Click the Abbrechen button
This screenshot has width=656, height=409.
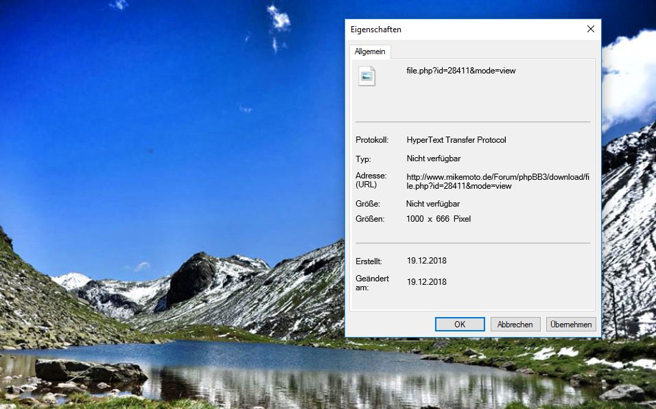[x=515, y=325]
